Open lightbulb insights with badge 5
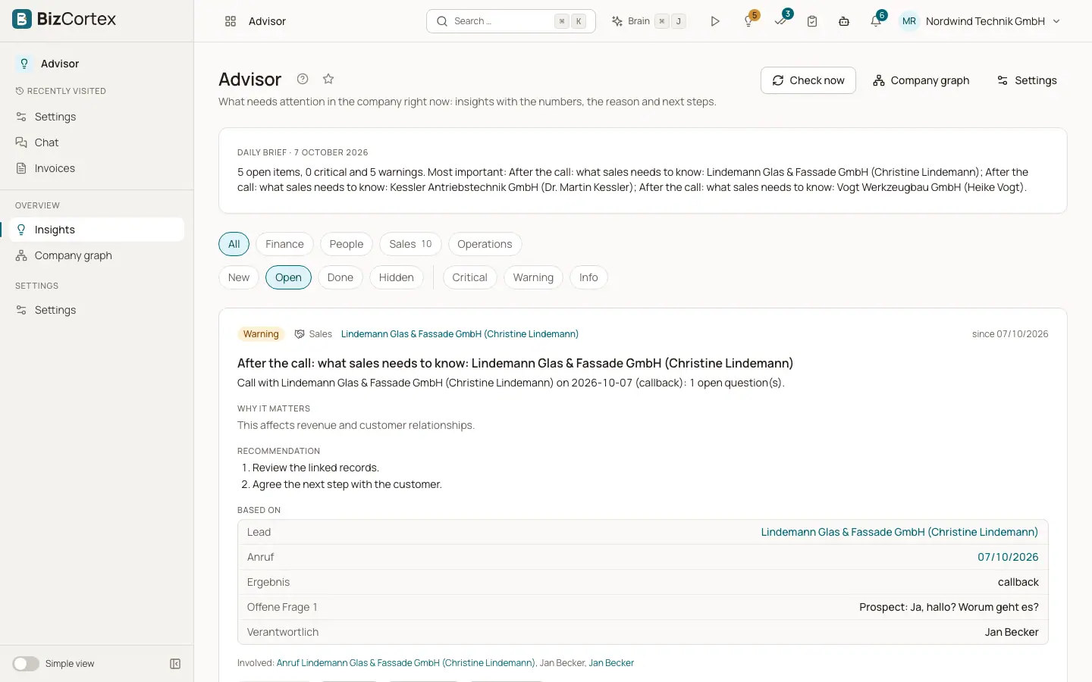 [x=749, y=20]
